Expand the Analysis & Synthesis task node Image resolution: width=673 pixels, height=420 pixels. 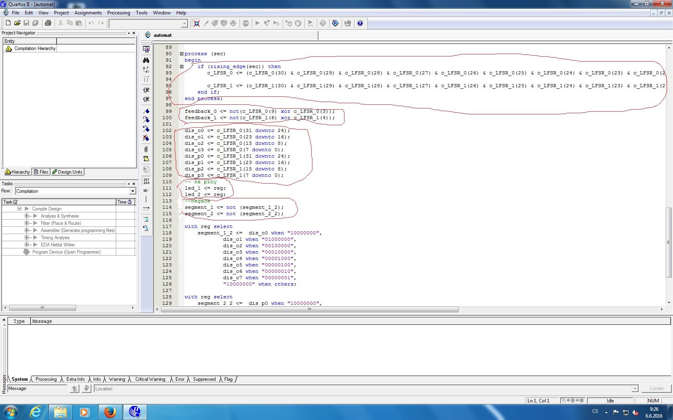click(x=27, y=216)
